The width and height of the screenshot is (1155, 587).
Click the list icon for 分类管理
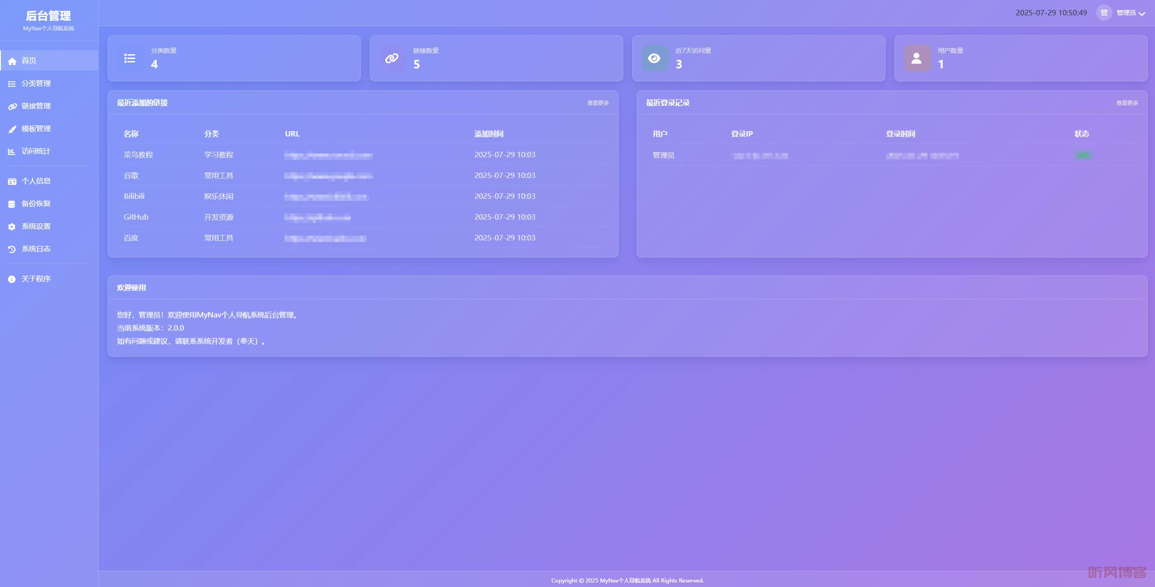pos(12,84)
